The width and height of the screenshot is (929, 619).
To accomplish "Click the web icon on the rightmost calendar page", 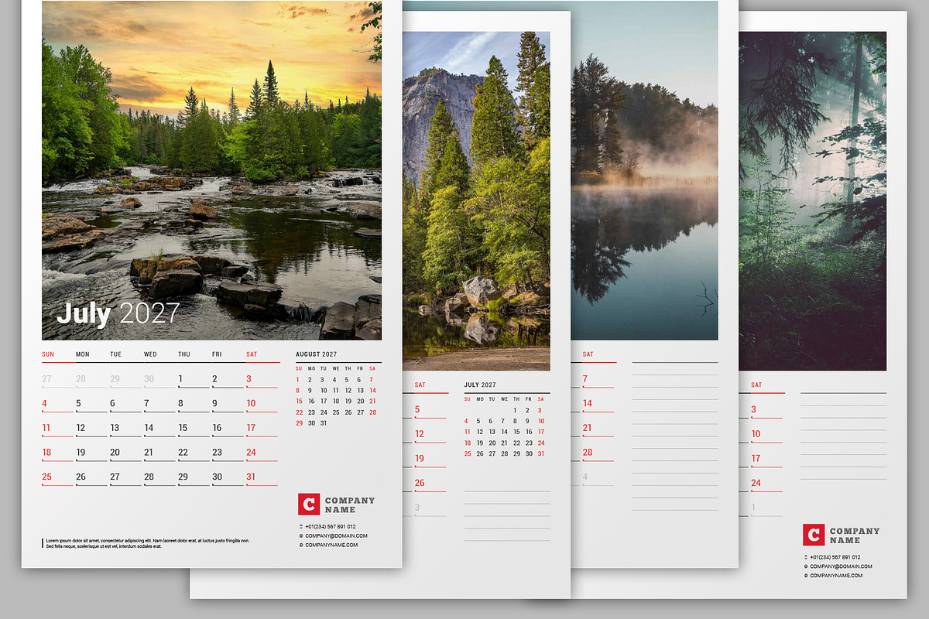I will coord(806,576).
